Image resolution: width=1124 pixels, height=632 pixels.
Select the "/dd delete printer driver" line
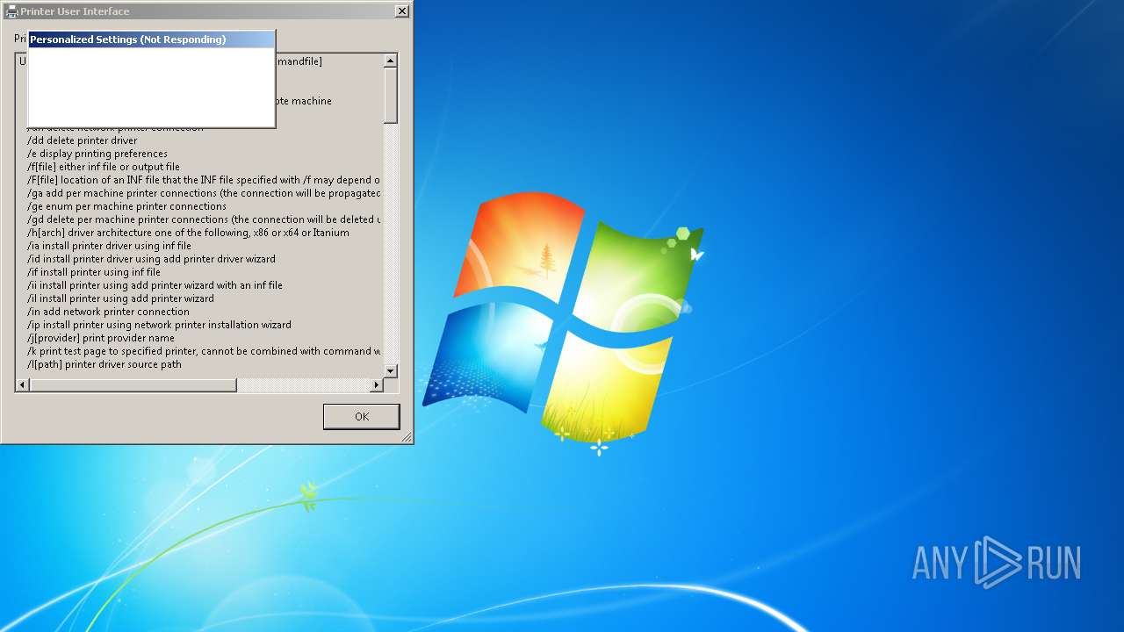[x=82, y=140]
